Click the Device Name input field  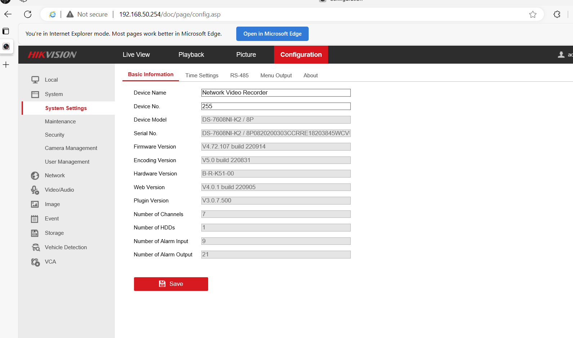pos(276,93)
